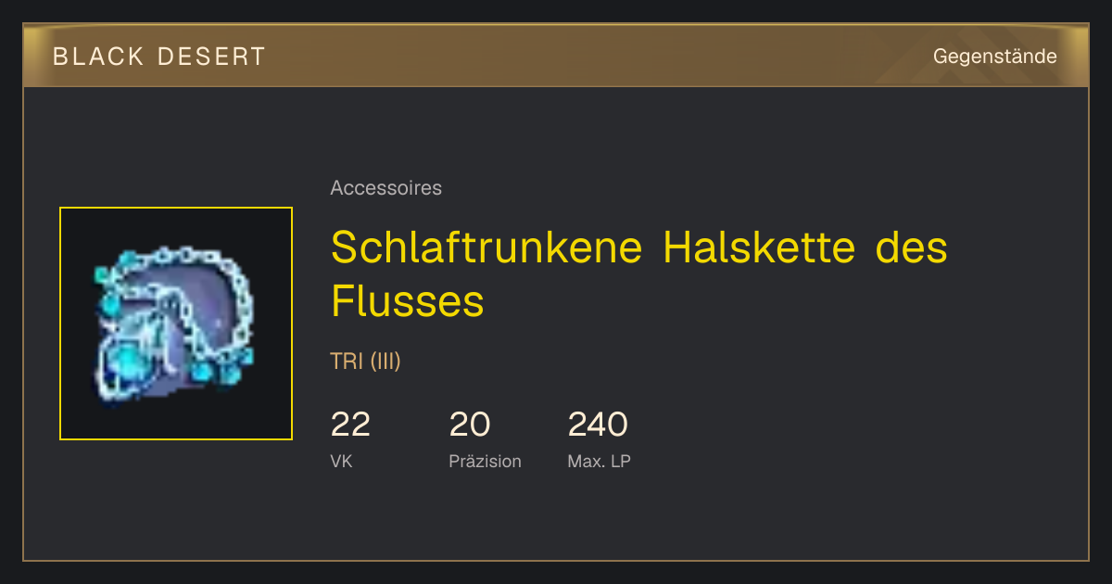Click the gold header banner

(x=556, y=56)
